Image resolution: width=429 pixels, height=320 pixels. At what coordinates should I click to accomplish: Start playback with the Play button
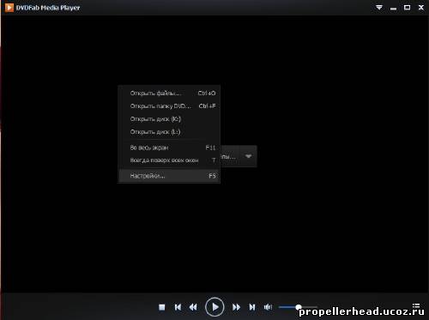[x=214, y=307]
